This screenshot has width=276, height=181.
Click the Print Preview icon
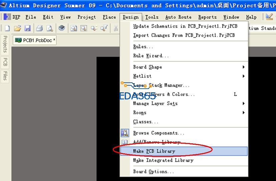[x=50, y=28]
